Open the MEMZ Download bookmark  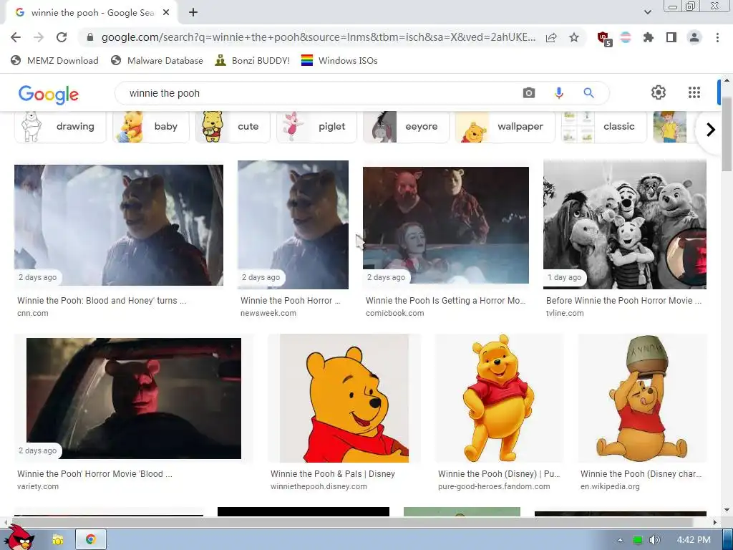tap(54, 60)
